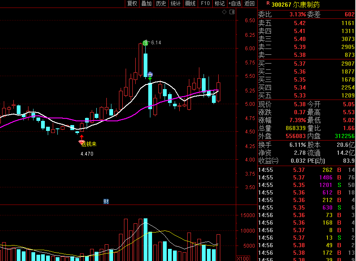The height and width of the screenshot is (261, 356).
Task: Click the red up arrow buy signal
Action: tap(82, 137)
